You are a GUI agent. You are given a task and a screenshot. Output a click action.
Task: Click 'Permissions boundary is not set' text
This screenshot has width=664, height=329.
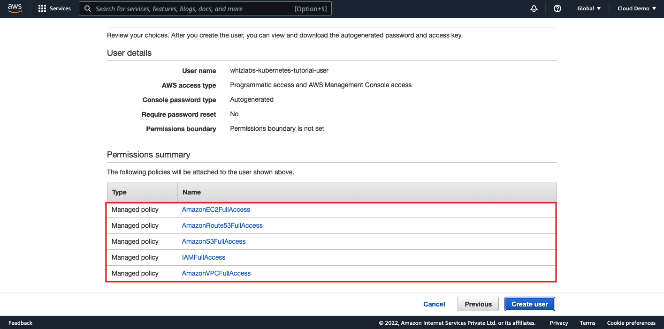tap(277, 128)
